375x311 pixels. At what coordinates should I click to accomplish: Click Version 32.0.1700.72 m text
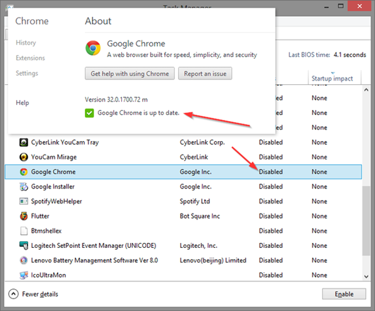point(116,100)
